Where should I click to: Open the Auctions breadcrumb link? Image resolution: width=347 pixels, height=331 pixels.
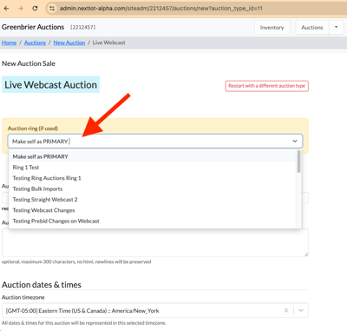(35, 43)
